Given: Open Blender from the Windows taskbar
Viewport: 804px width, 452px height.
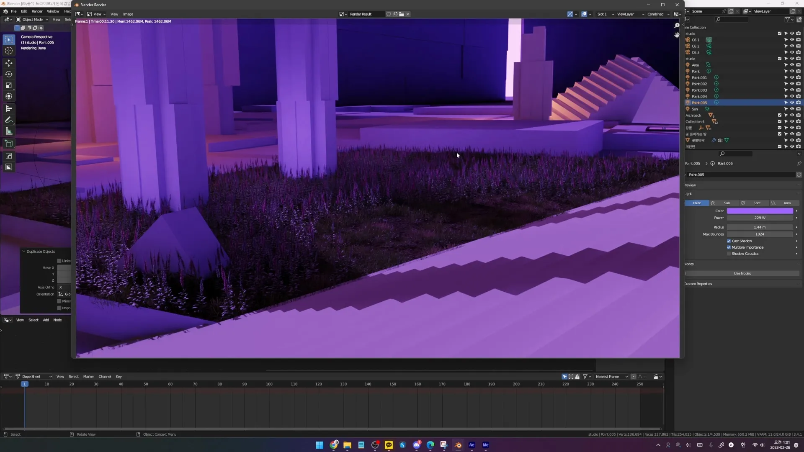Looking at the screenshot, I should 458,445.
